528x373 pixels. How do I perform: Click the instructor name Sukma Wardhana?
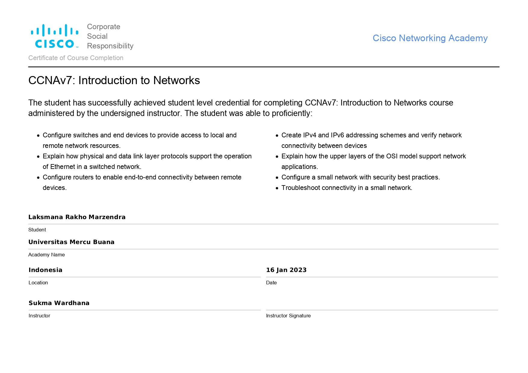[59, 303]
